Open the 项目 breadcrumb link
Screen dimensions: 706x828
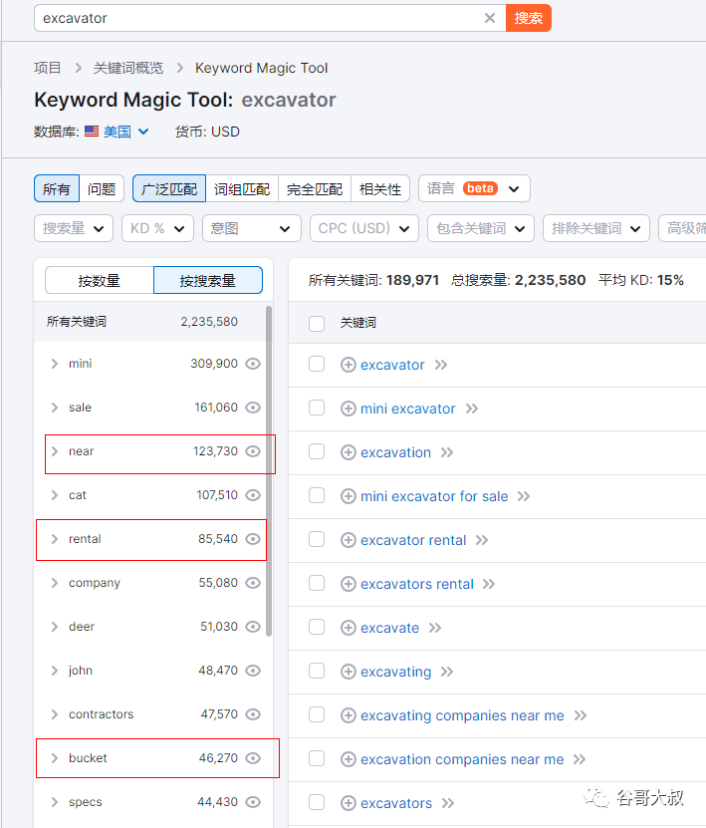point(48,68)
